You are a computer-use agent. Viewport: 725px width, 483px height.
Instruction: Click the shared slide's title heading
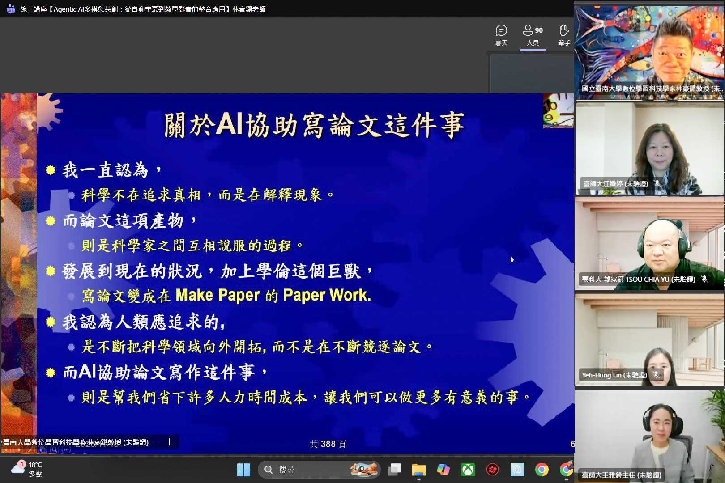(x=314, y=125)
